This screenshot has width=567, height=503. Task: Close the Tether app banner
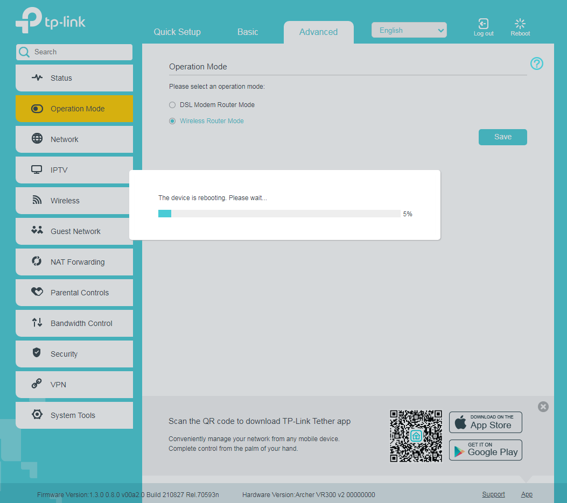click(543, 407)
